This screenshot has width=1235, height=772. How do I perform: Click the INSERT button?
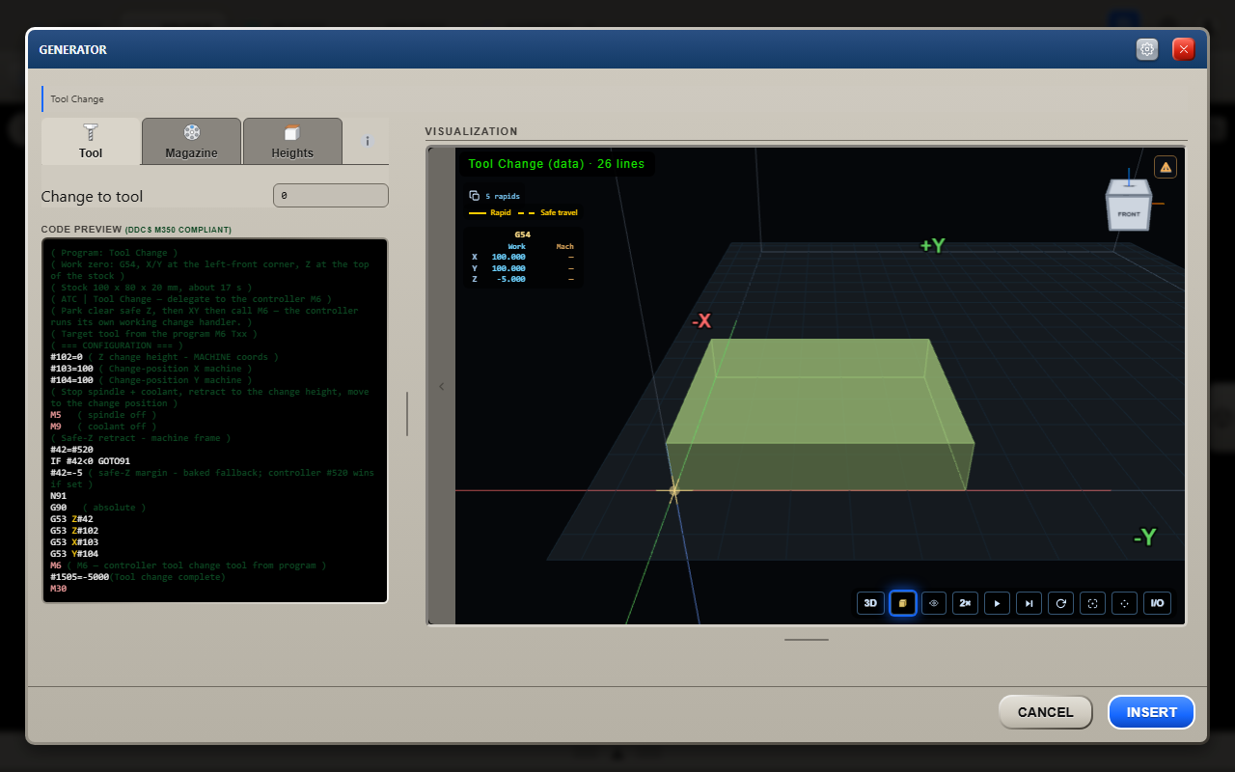1152,712
